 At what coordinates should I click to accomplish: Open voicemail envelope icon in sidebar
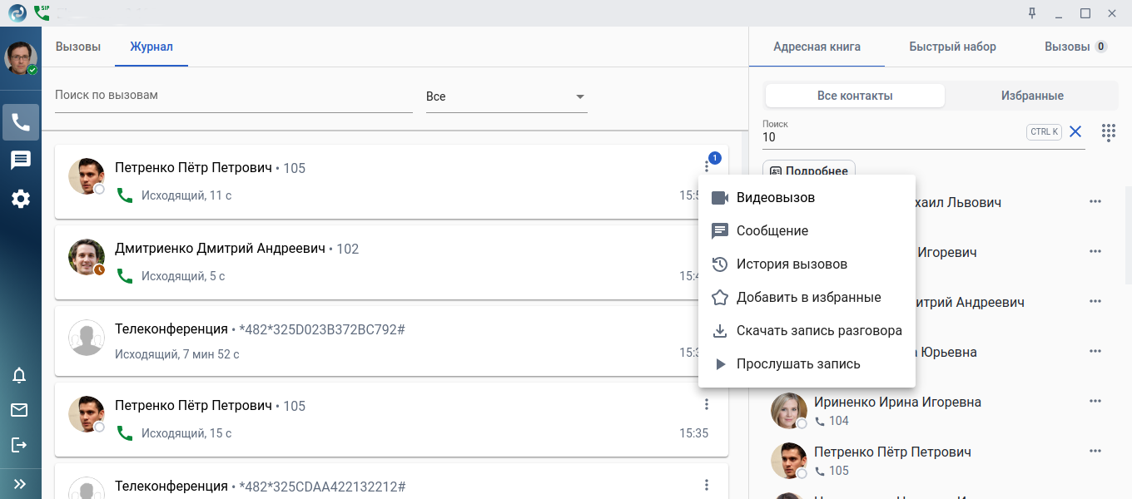coord(19,410)
